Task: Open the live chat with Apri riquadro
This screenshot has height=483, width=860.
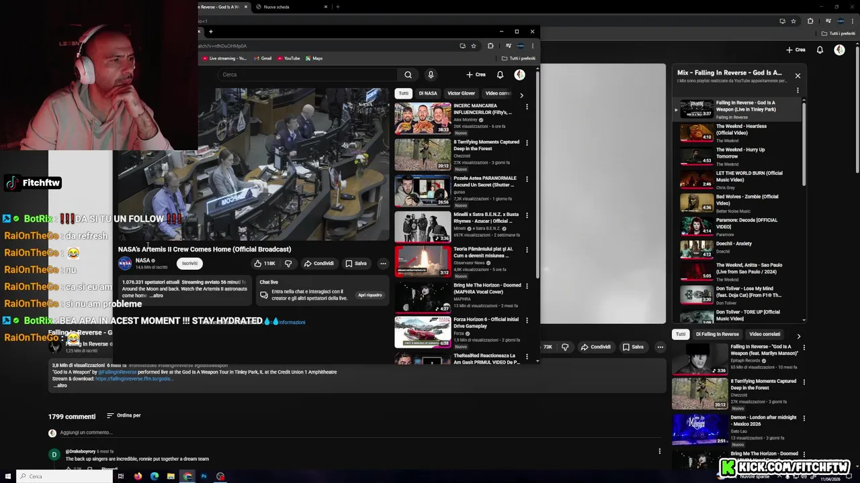Action: coord(370,295)
